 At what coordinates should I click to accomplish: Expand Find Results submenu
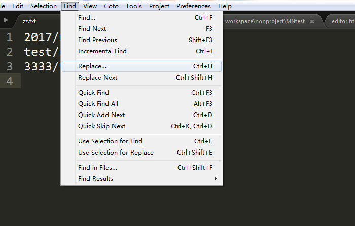click(141, 179)
